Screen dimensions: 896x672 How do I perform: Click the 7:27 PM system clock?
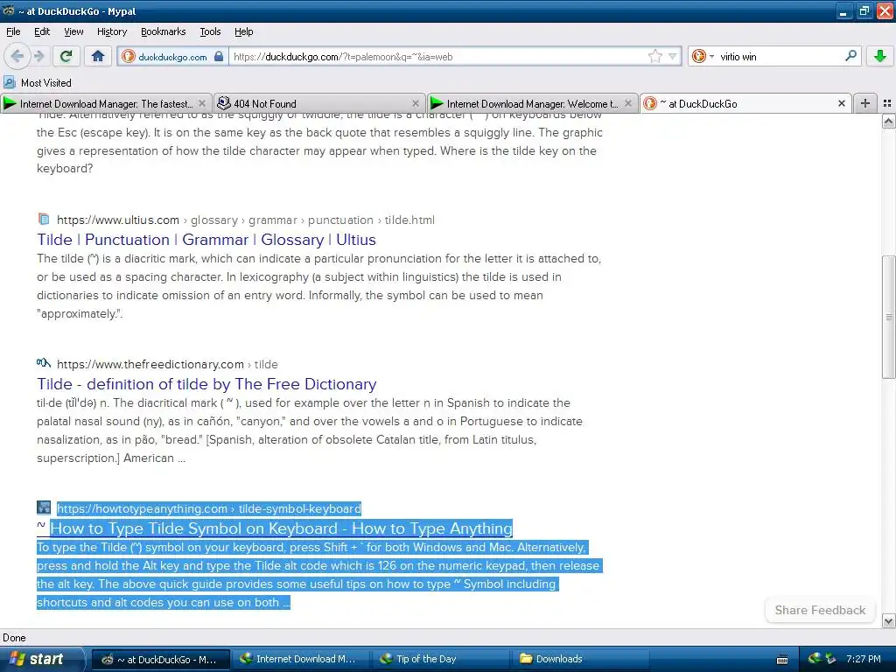[864, 659]
